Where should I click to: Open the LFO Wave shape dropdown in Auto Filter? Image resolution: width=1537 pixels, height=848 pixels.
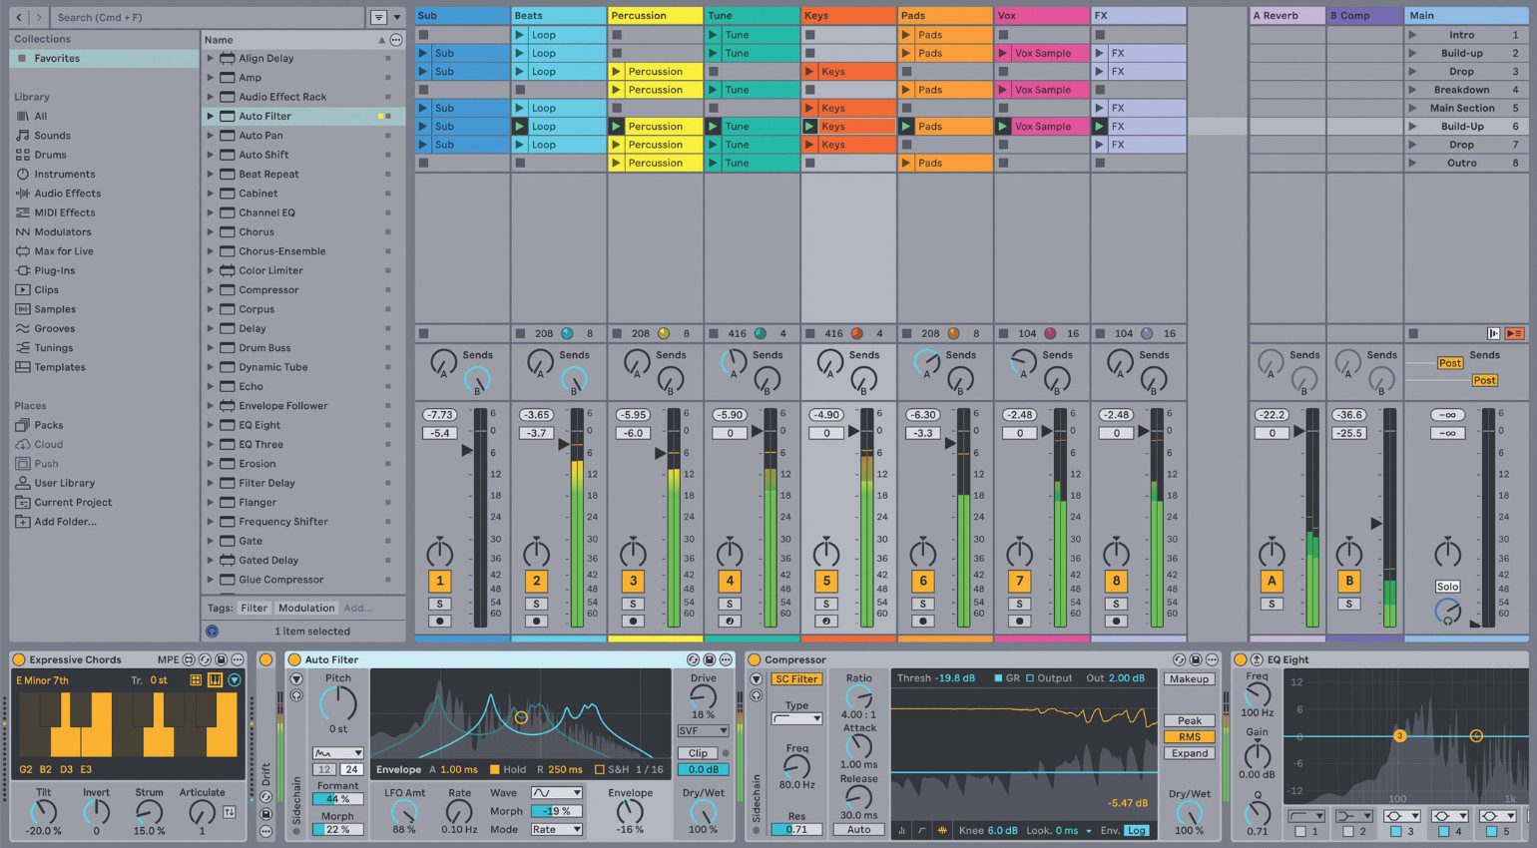coord(556,792)
